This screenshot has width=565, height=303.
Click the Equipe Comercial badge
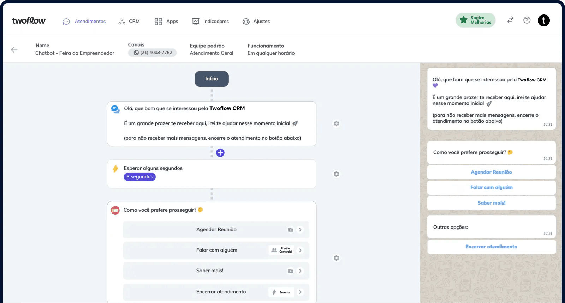281,250
